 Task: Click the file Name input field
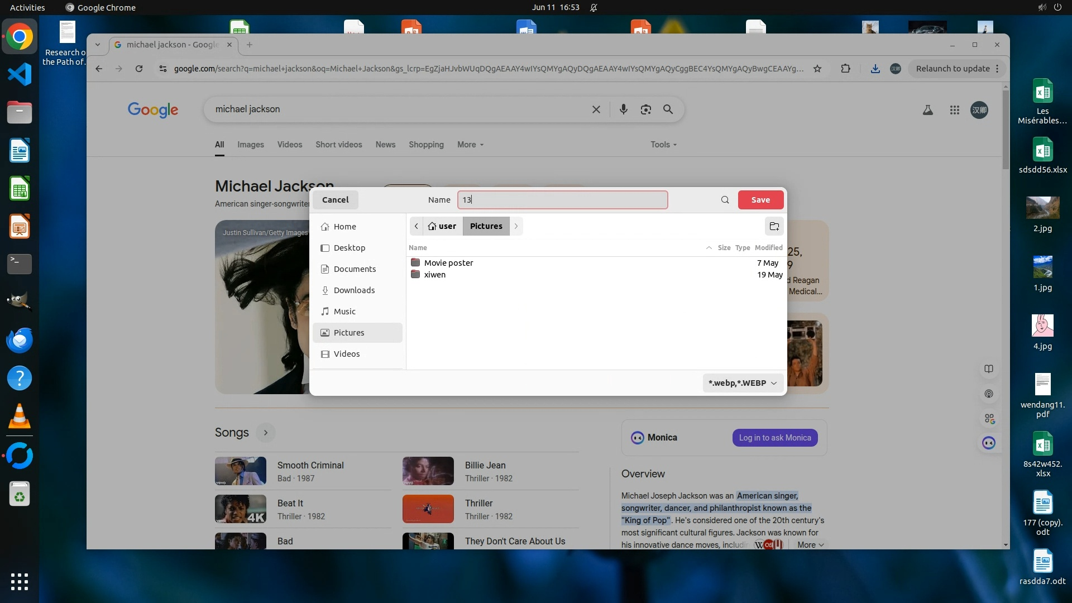pos(562,200)
